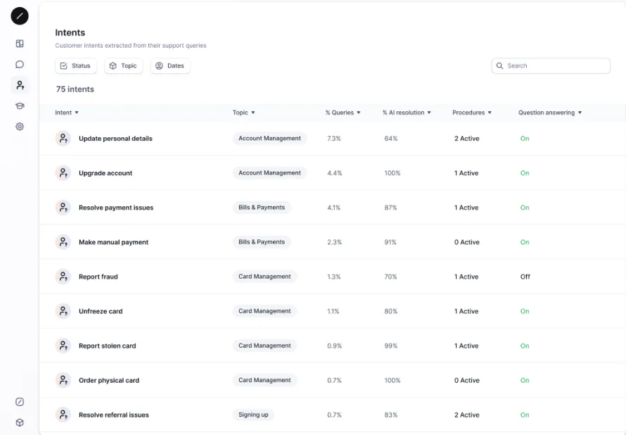Click the 7.3% queries value

(334, 139)
